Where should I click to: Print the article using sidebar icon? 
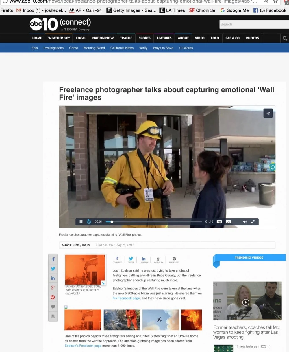coord(53,316)
